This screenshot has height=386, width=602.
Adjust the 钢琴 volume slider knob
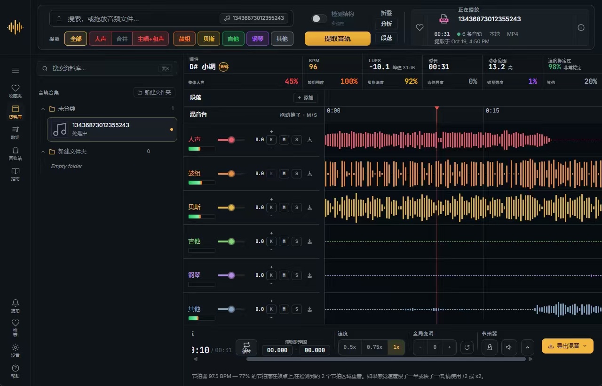(x=231, y=275)
